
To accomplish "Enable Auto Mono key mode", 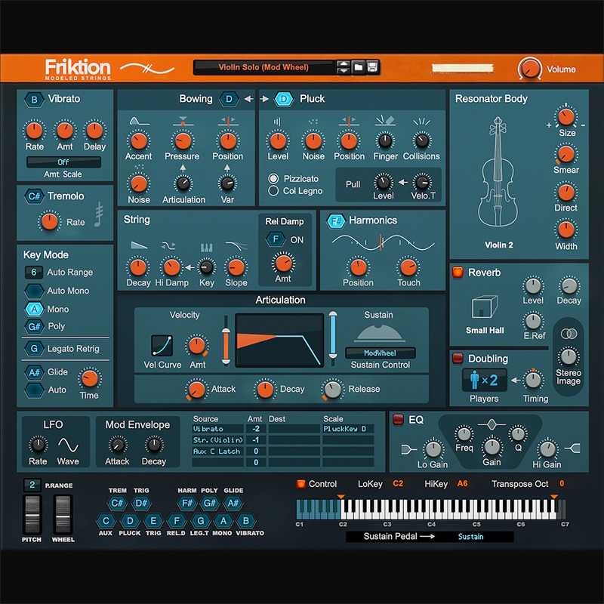I will point(34,291).
